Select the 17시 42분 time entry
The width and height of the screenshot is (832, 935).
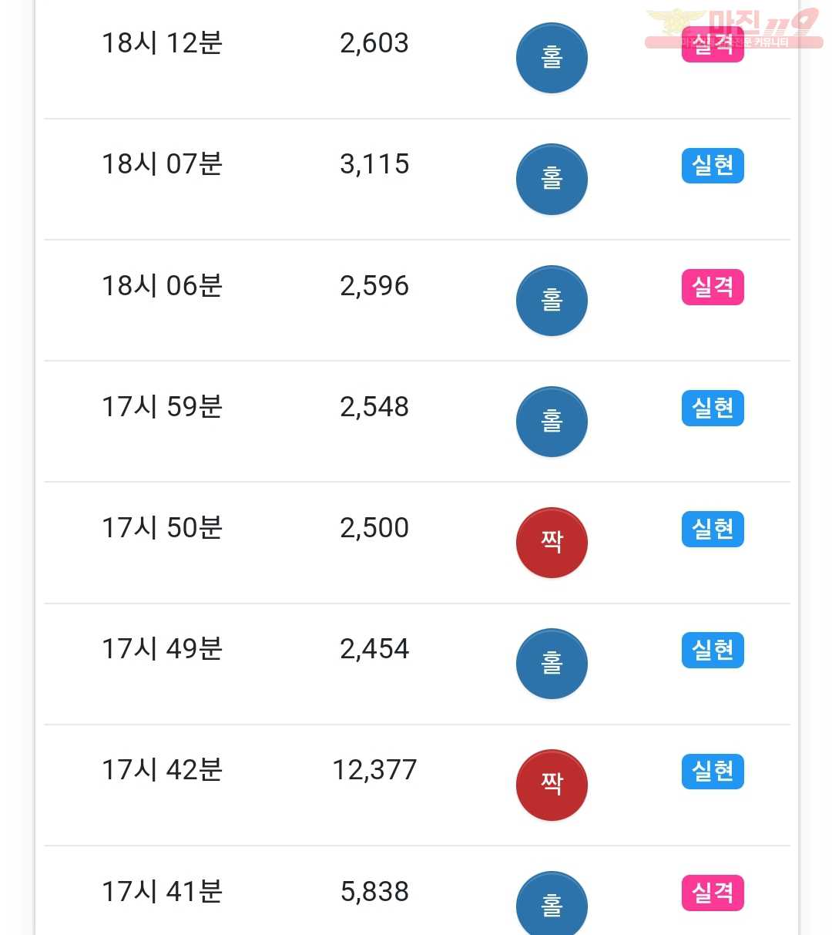tap(162, 770)
